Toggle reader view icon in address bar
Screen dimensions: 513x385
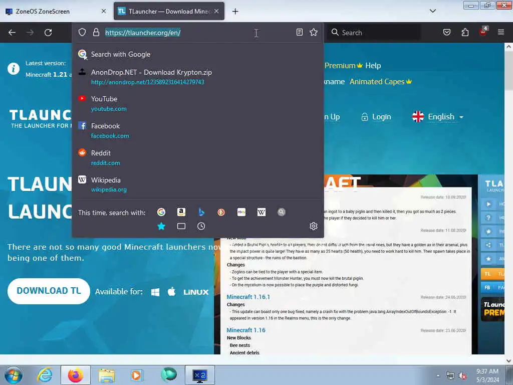click(x=300, y=32)
